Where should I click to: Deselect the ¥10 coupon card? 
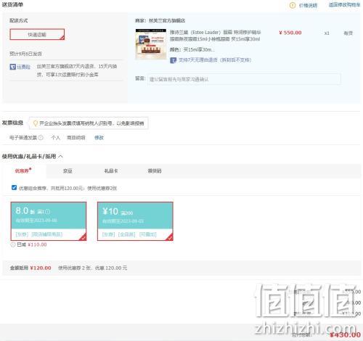[x=135, y=221]
